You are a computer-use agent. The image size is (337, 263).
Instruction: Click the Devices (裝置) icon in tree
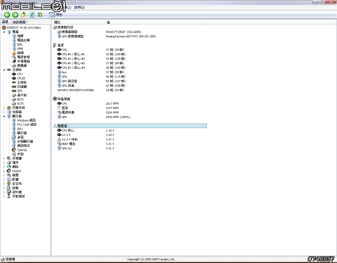pos(9,175)
